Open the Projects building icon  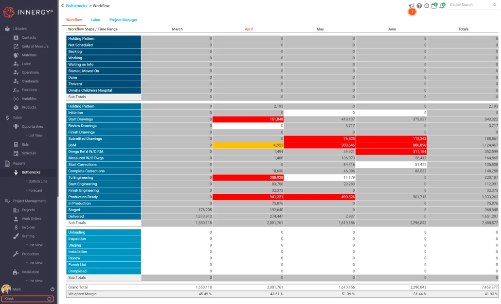(x=16, y=210)
